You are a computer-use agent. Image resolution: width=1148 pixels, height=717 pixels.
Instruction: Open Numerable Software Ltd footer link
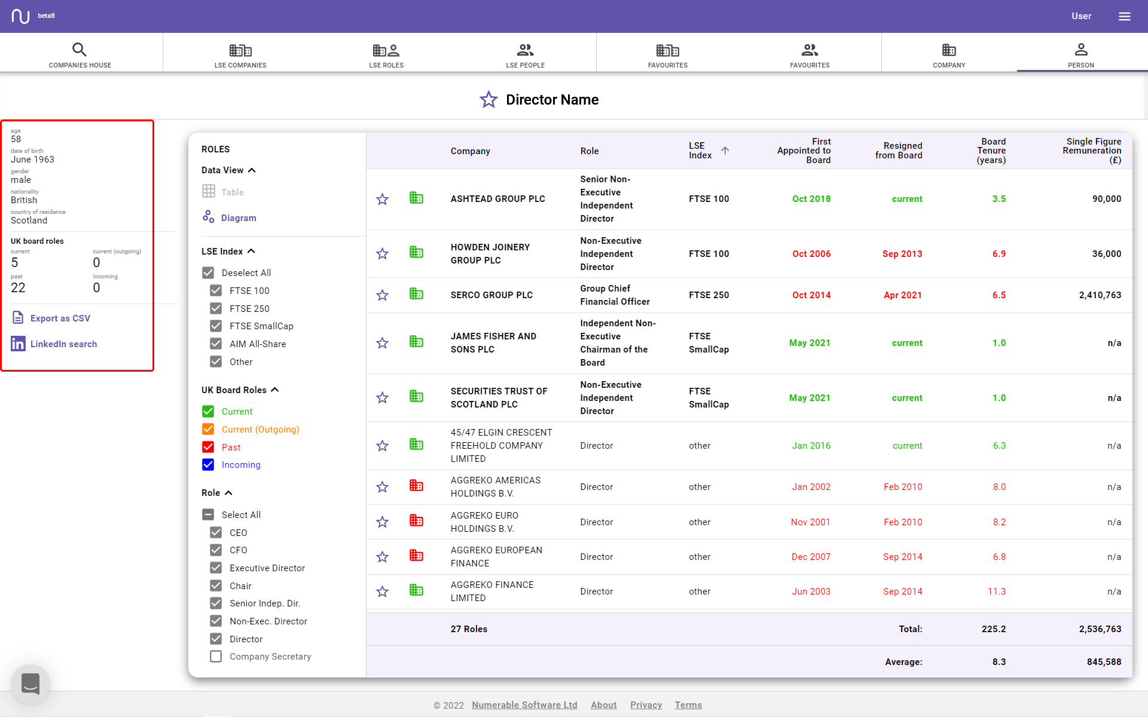524,705
